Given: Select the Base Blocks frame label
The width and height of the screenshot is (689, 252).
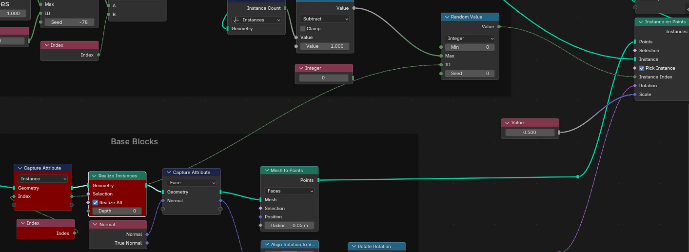Looking at the screenshot, I should click(x=135, y=142).
